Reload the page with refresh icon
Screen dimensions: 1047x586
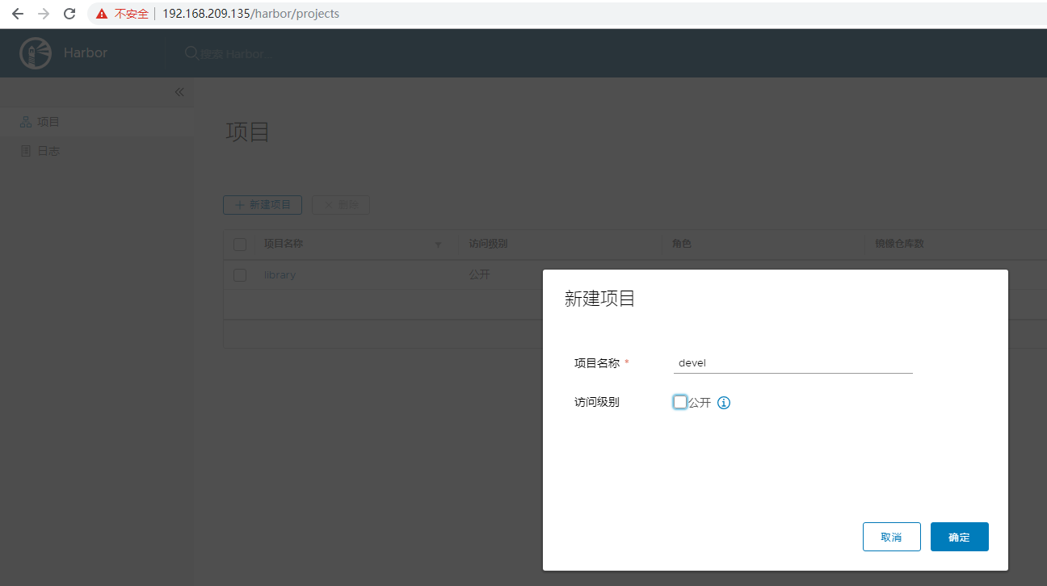point(69,14)
